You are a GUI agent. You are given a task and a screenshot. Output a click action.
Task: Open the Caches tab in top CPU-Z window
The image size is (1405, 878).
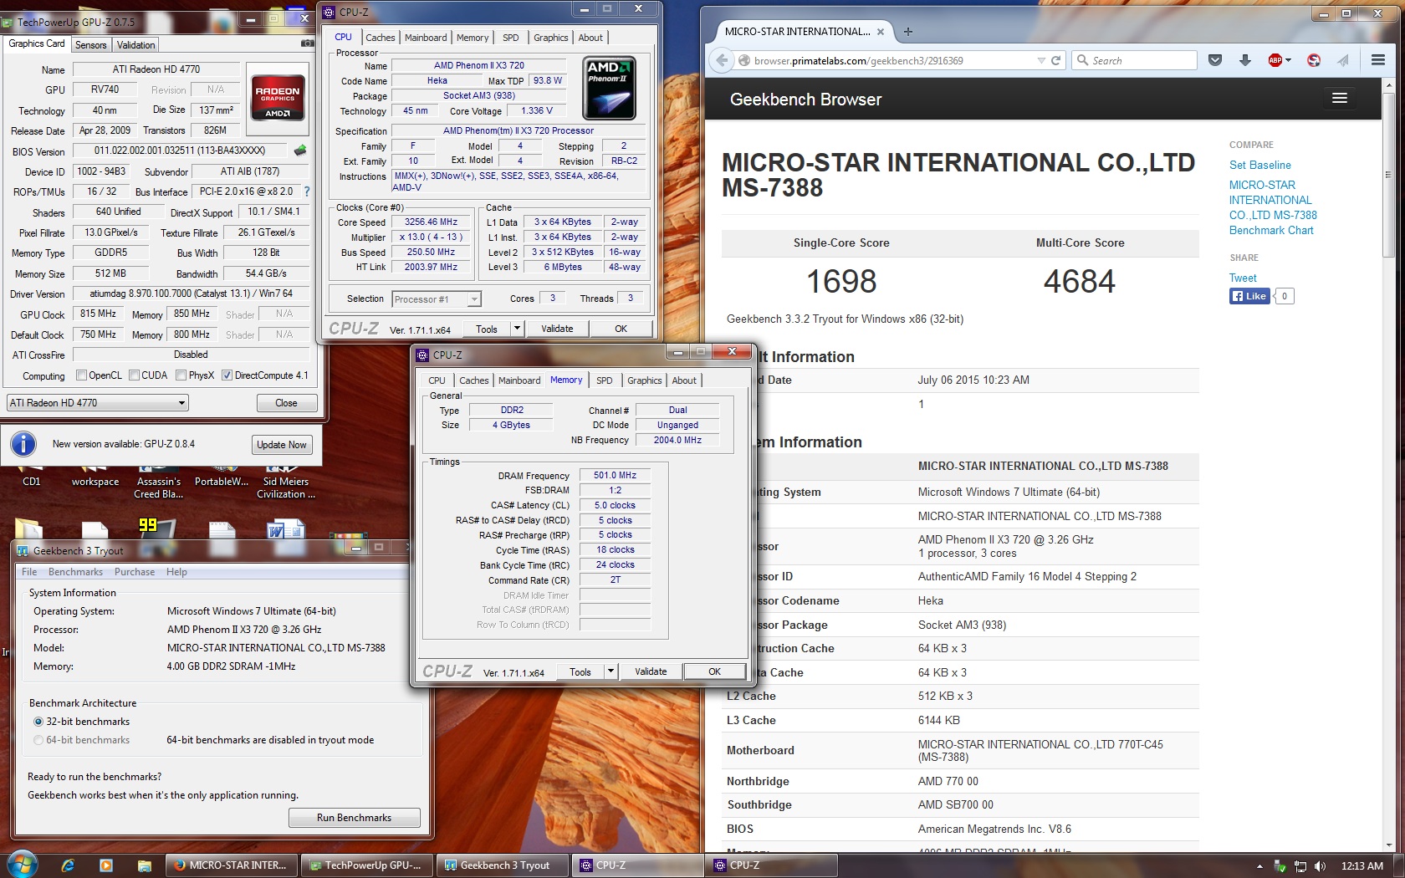[381, 38]
